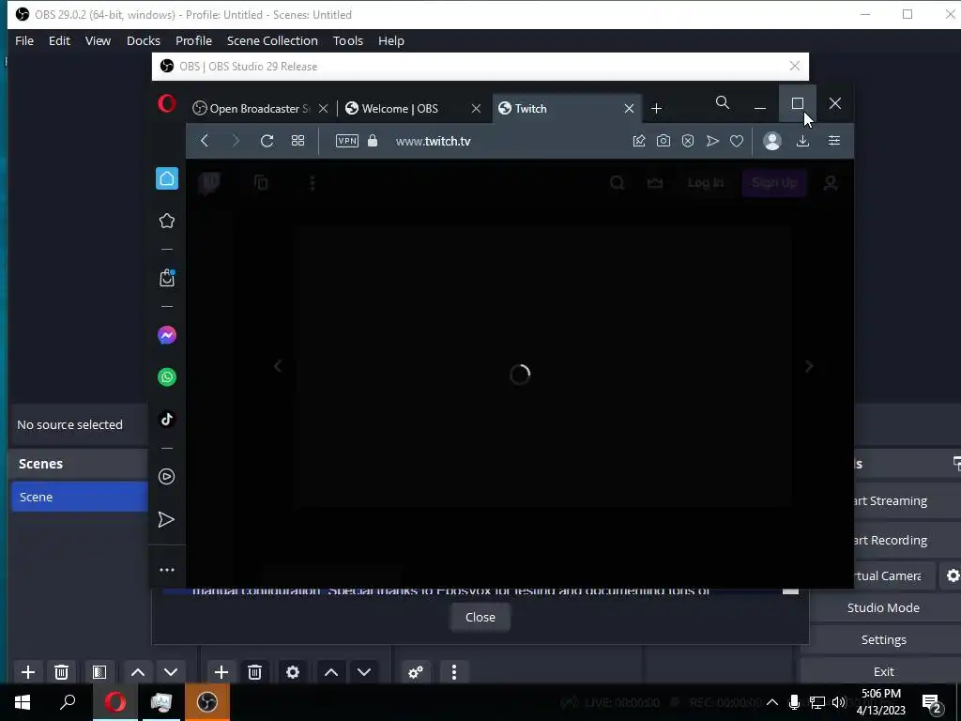Click the Studio Mode button
Image resolution: width=961 pixels, height=721 pixels.
[x=883, y=607]
